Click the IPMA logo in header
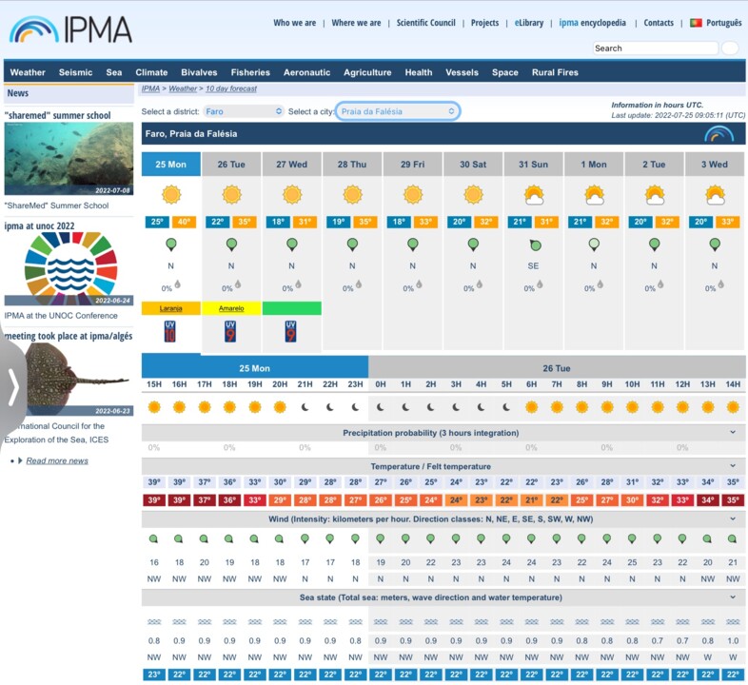Viewport: 748px width, 685px height. pos(70,29)
